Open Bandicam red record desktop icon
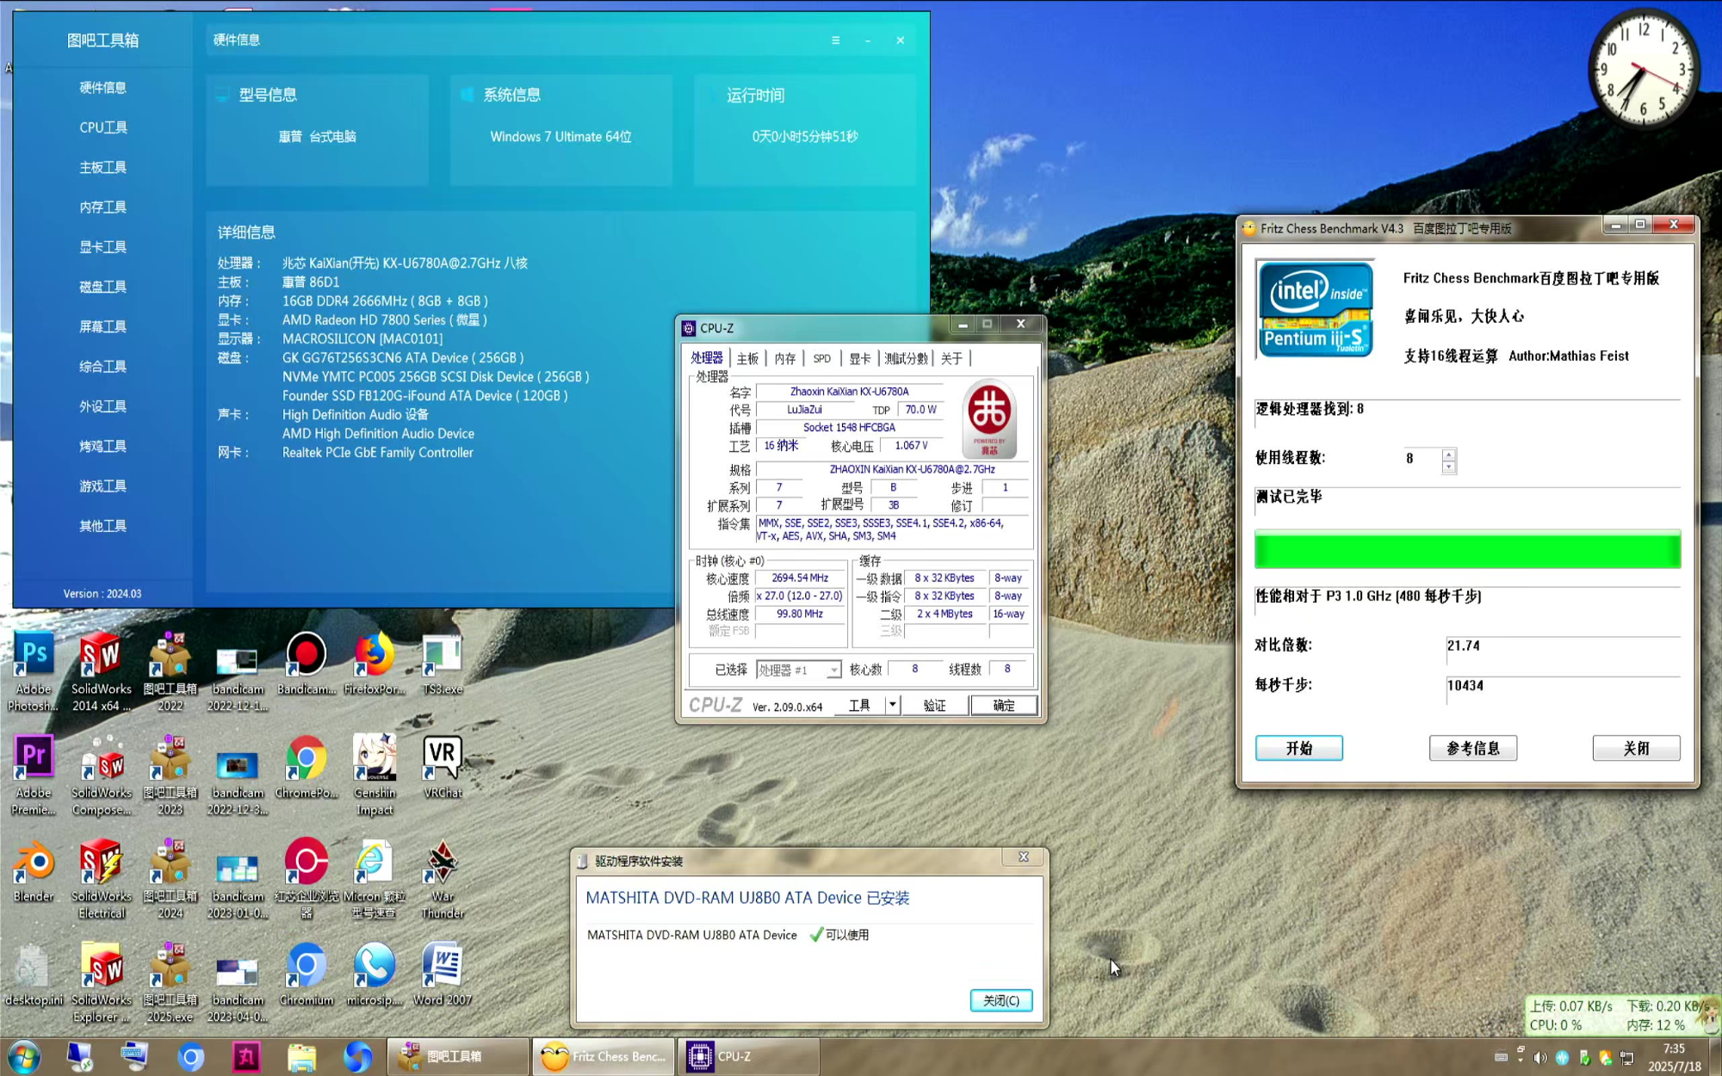 point(306,663)
